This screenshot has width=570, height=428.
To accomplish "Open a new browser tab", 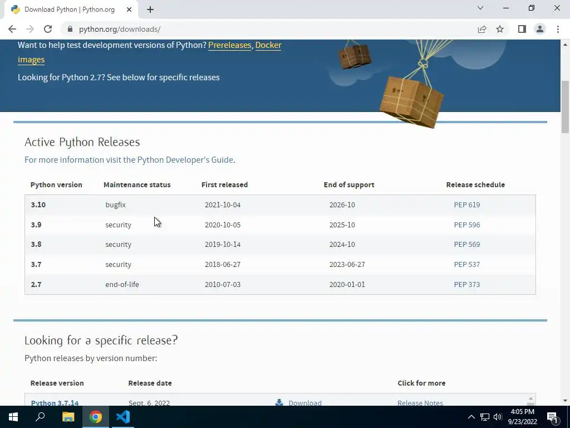I will tap(150, 9).
